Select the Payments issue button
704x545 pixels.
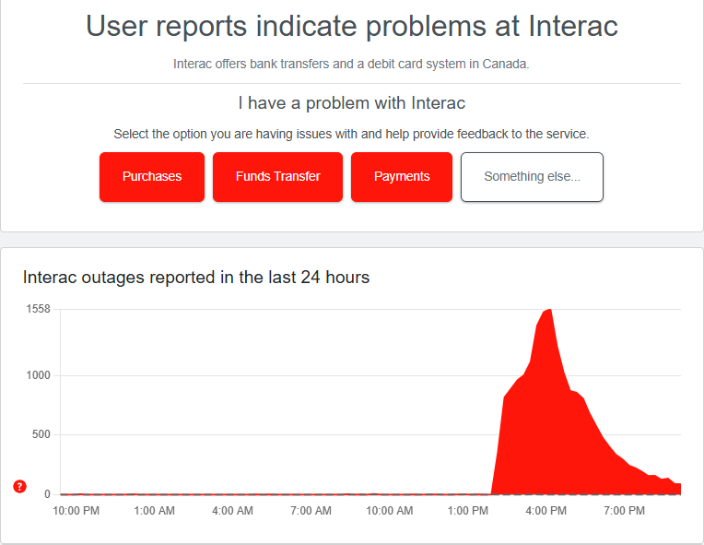[402, 177]
